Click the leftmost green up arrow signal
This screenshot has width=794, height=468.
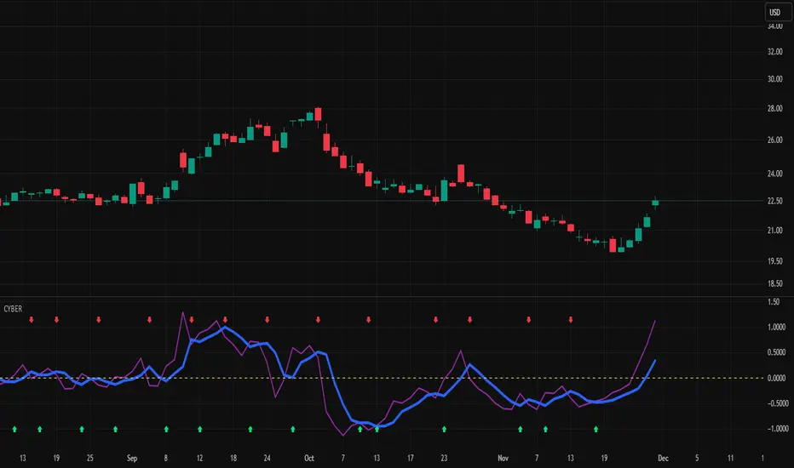[x=14, y=428]
